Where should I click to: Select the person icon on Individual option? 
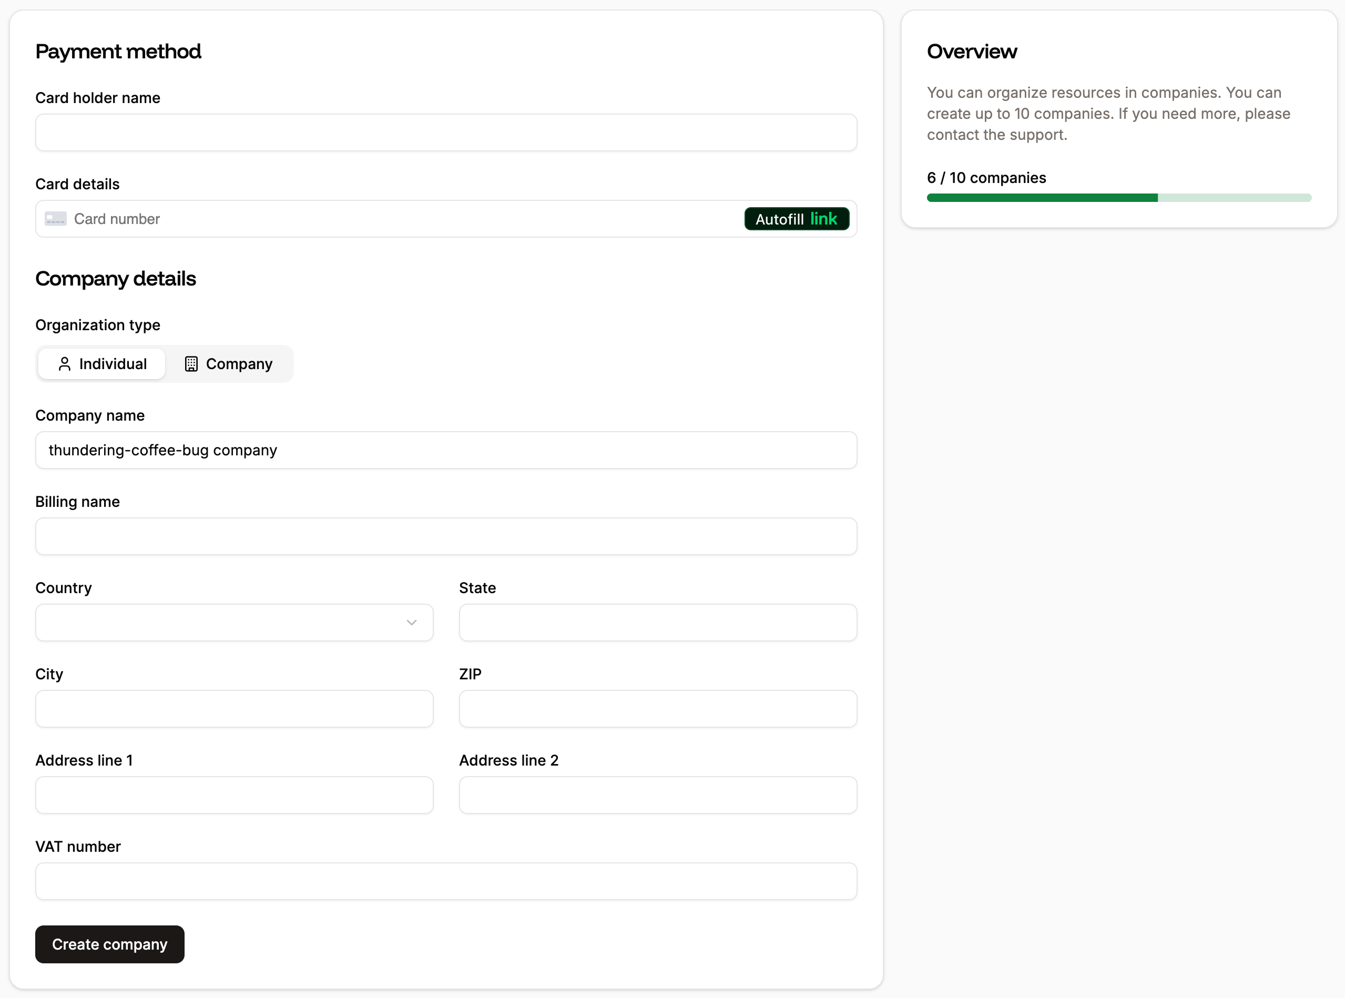click(x=65, y=364)
